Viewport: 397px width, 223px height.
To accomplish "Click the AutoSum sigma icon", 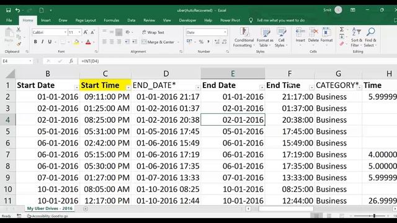I will pos(342,29).
